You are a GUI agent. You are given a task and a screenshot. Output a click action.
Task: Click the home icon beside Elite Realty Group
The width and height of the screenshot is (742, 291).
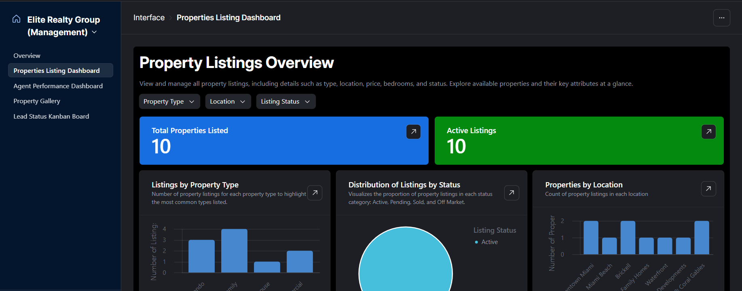click(x=16, y=19)
